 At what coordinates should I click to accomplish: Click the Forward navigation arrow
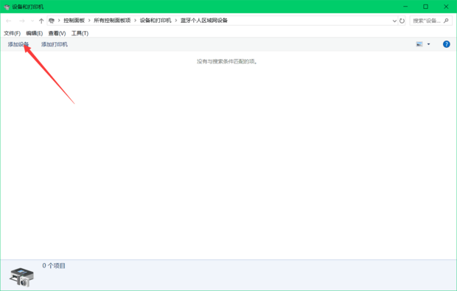point(22,21)
